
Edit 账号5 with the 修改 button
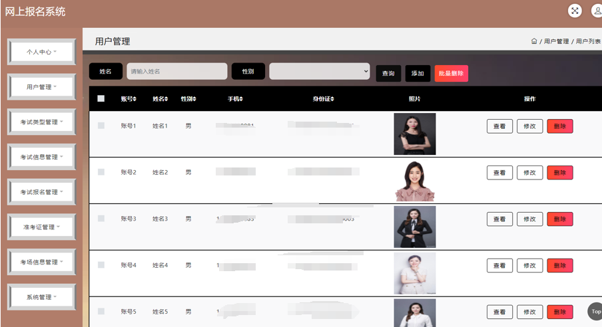530,312
